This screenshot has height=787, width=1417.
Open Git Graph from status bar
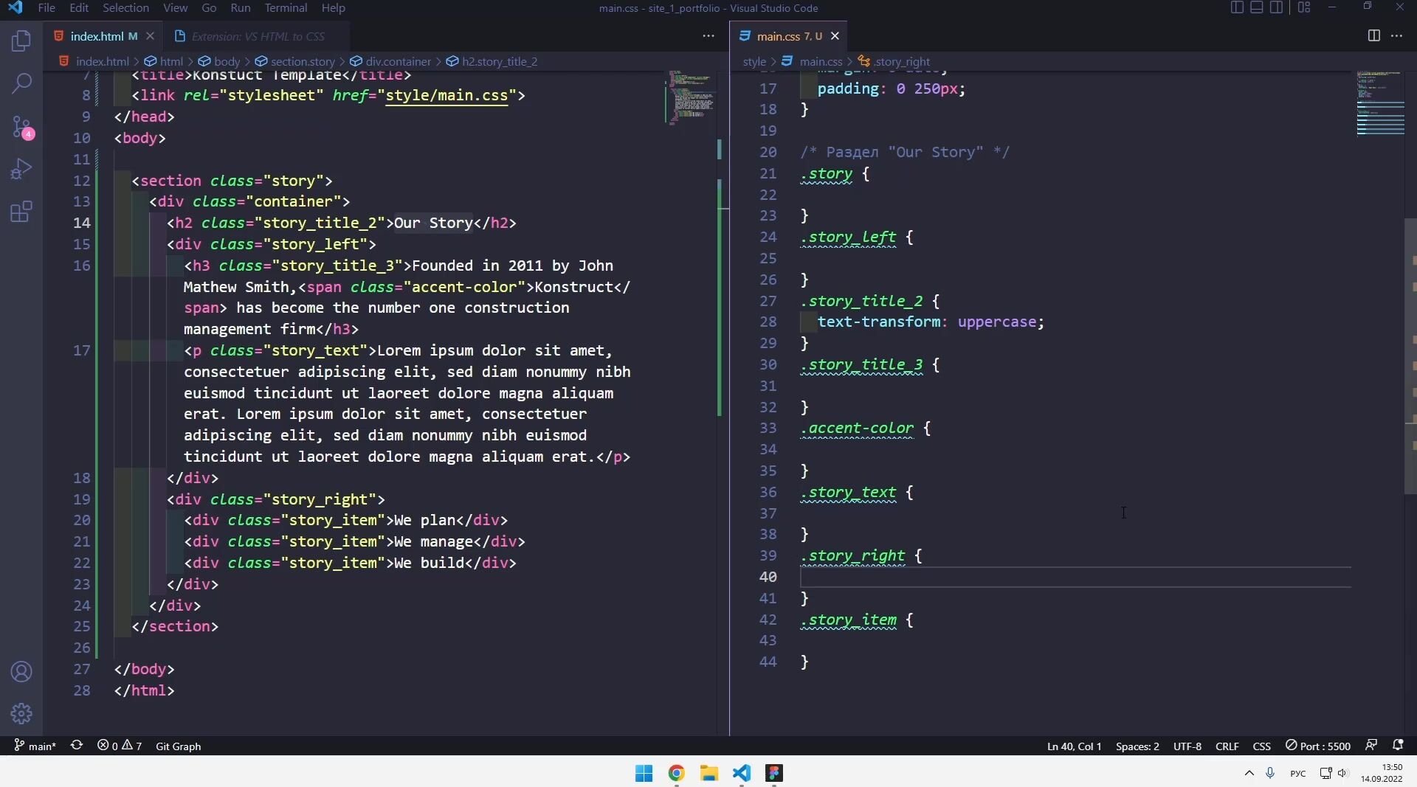(178, 746)
